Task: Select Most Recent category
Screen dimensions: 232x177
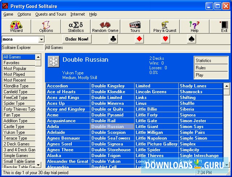Action: [x=19, y=80]
